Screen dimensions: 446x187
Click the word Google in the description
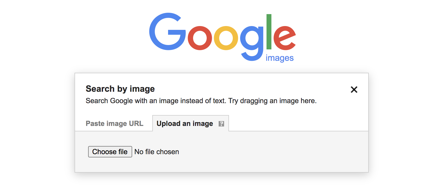tap(121, 101)
